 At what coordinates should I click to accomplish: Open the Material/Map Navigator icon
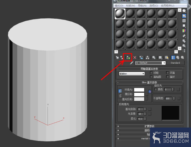click(184, 51)
